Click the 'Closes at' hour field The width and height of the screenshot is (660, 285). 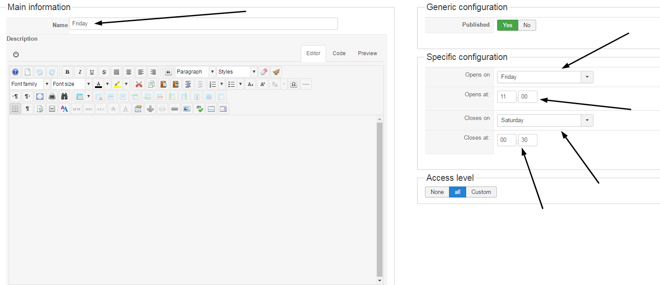507,140
